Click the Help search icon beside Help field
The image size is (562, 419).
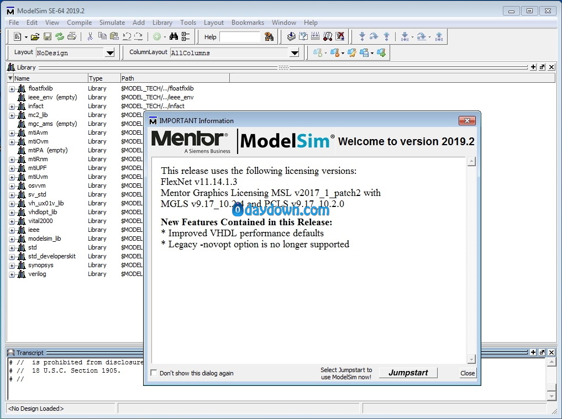(269, 37)
